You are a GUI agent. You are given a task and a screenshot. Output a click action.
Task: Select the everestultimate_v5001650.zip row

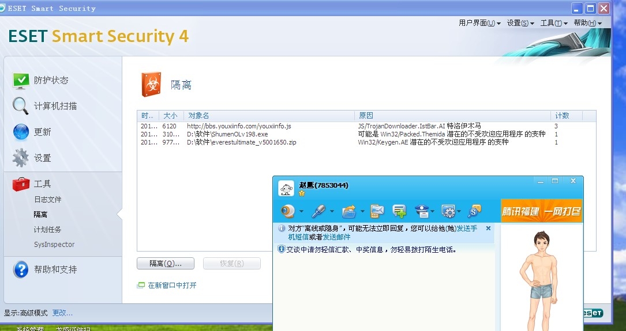click(x=366, y=142)
